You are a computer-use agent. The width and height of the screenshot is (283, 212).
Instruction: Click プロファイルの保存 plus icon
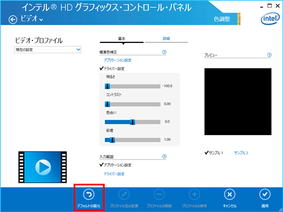[x=195, y=194]
